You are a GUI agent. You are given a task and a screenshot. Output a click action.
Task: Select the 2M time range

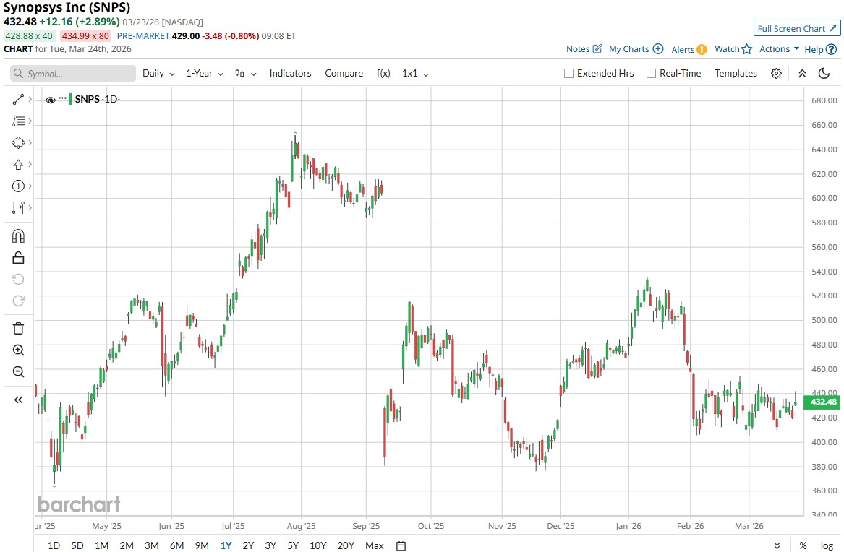click(127, 545)
